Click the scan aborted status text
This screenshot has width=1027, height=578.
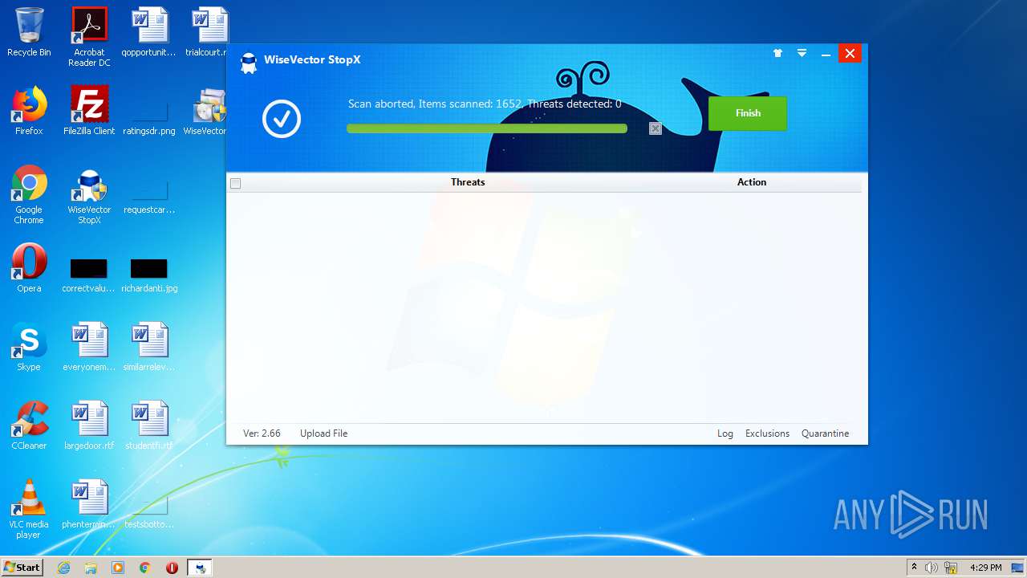point(485,104)
